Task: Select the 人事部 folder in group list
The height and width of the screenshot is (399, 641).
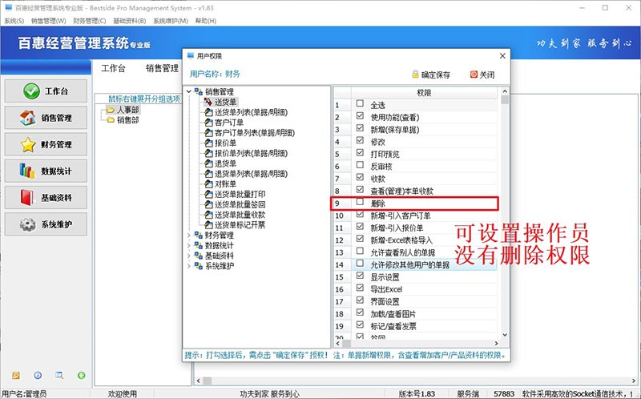Action: click(x=127, y=110)
